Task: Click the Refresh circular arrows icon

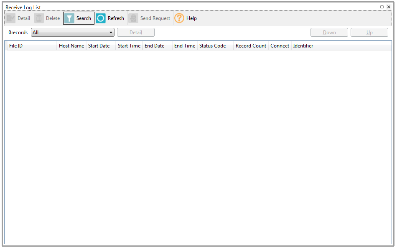Action: (101, 18)
